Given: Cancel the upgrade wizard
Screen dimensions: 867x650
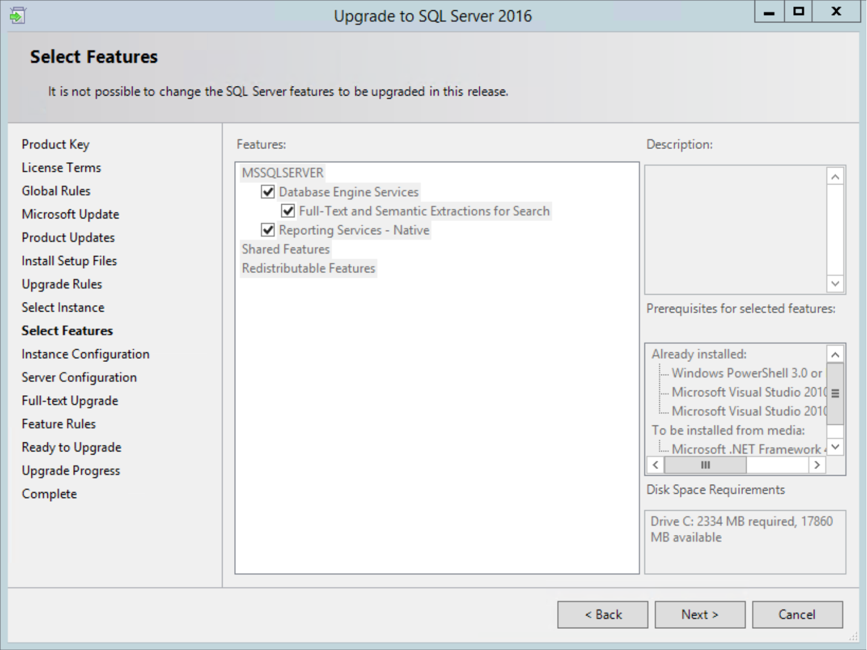Looking at the screenshot, I should point(797,614).
